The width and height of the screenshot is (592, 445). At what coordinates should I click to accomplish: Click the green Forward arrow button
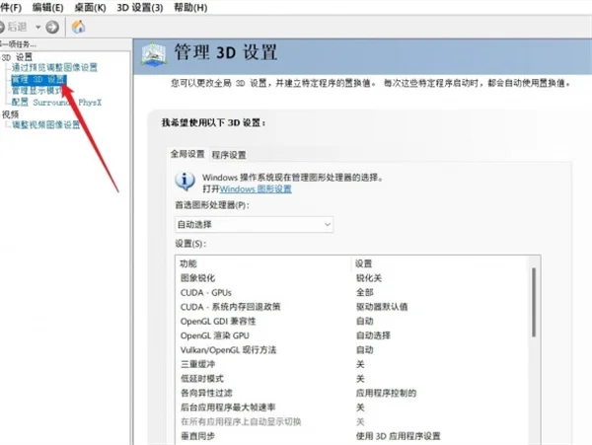click(x=52, y=26)
